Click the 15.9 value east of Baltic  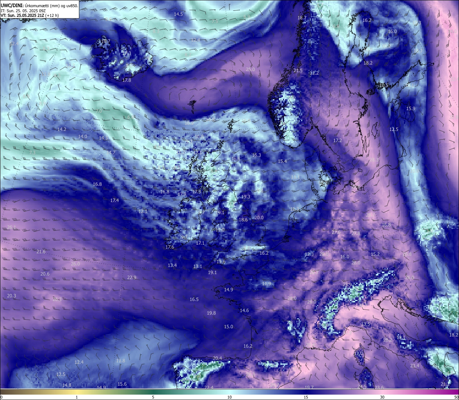[411, 108]
